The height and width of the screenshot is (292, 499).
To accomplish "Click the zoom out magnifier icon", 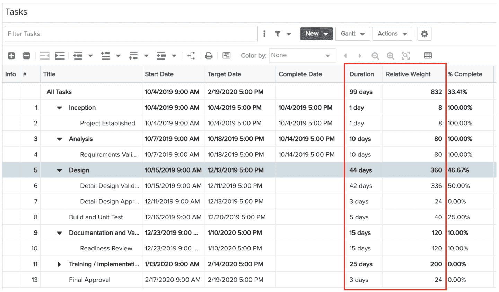I will [375, 56].
